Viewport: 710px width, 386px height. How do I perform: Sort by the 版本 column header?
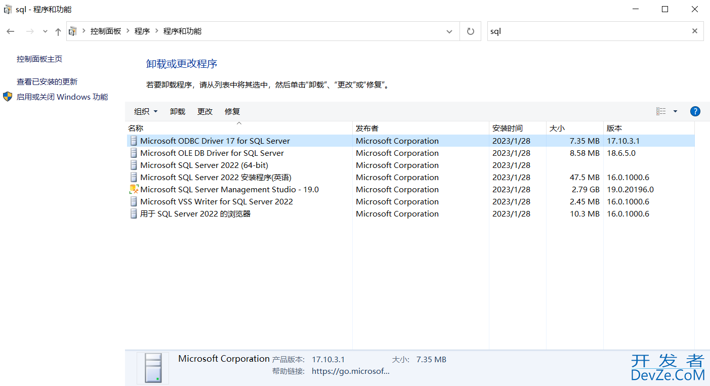[x=649, y=128]
